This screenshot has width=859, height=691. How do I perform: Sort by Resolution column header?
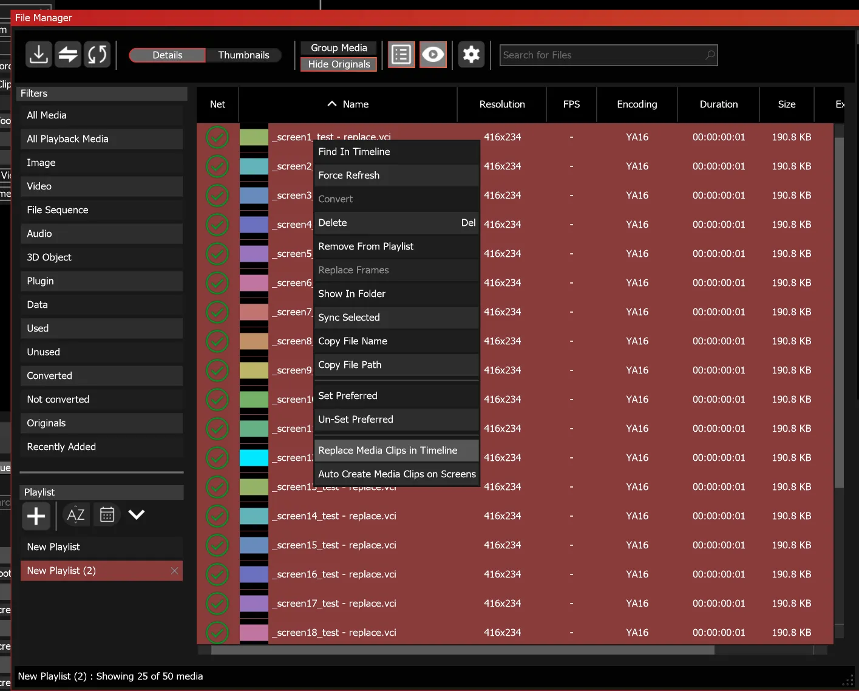point(502,104)
